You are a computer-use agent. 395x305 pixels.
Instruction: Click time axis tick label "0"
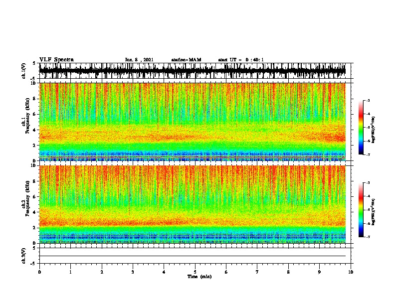[x=39, y=272]
